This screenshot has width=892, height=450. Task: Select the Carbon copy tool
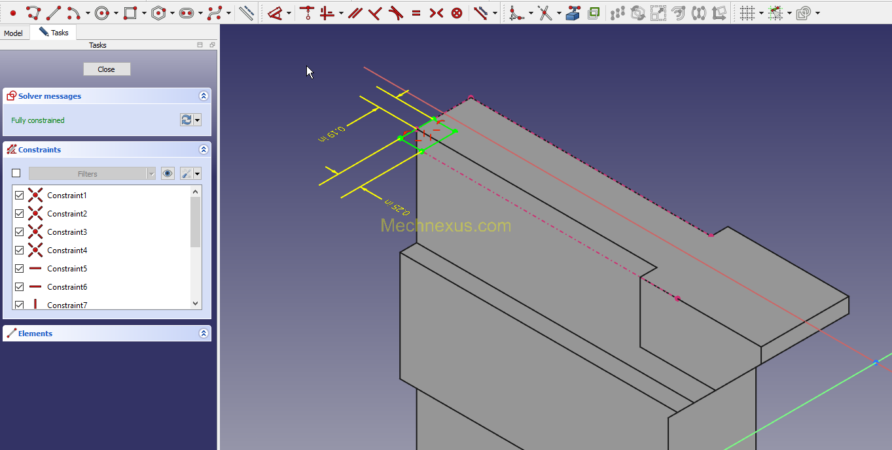[594, 12]
